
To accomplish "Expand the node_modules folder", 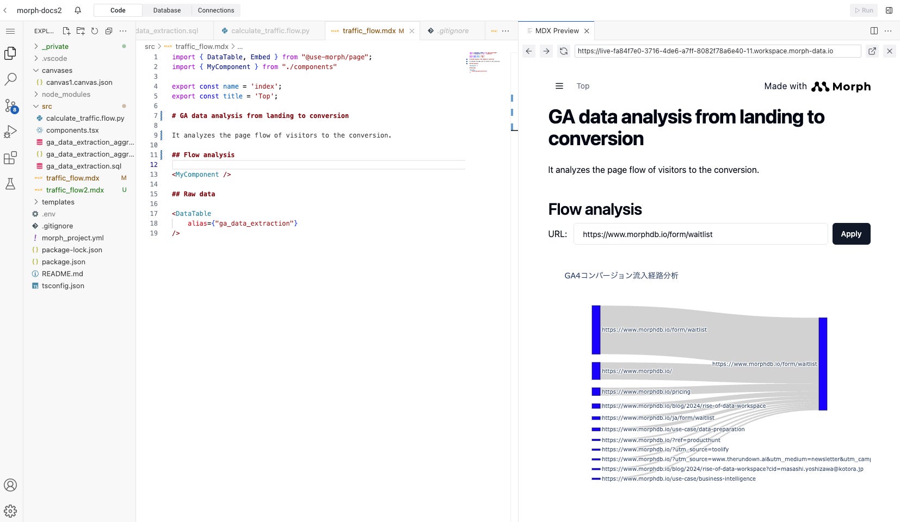I will (65, 95).
